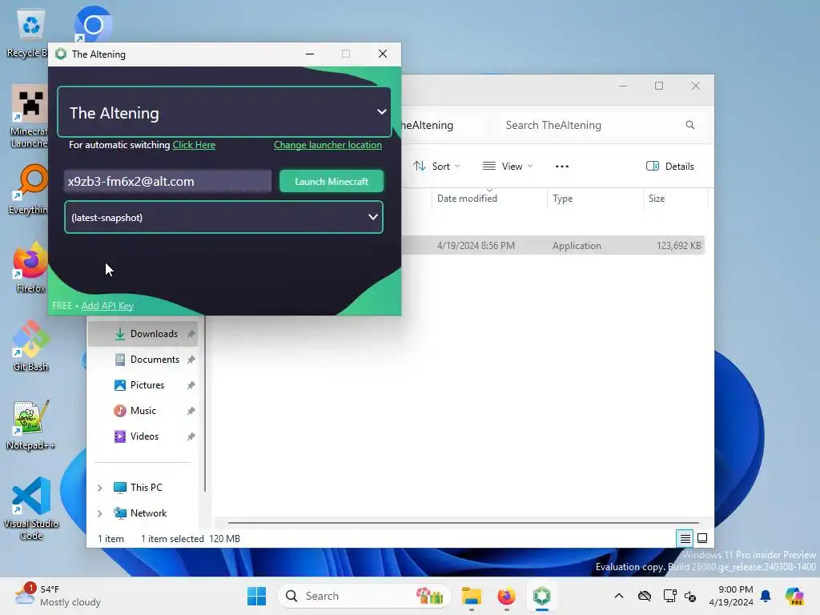Viewport: 820px width, 615px height.
Task: Expand the This PC tree node
Action: (x=99, y=488)
